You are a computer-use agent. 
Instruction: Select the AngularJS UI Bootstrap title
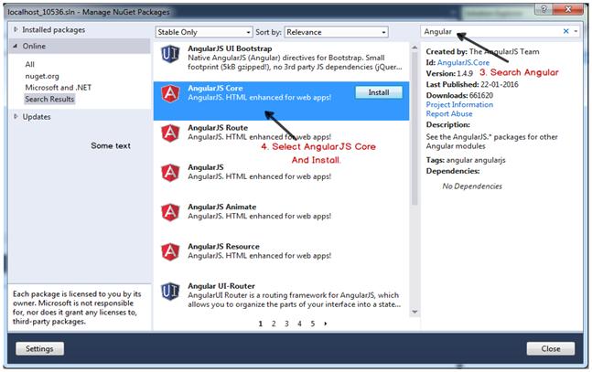click(x=230, y=48)
